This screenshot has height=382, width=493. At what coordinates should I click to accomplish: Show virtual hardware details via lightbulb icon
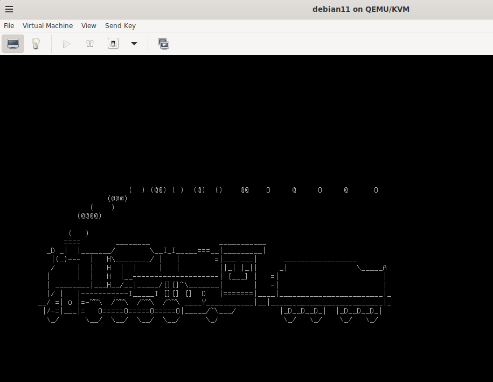point(36,44)
